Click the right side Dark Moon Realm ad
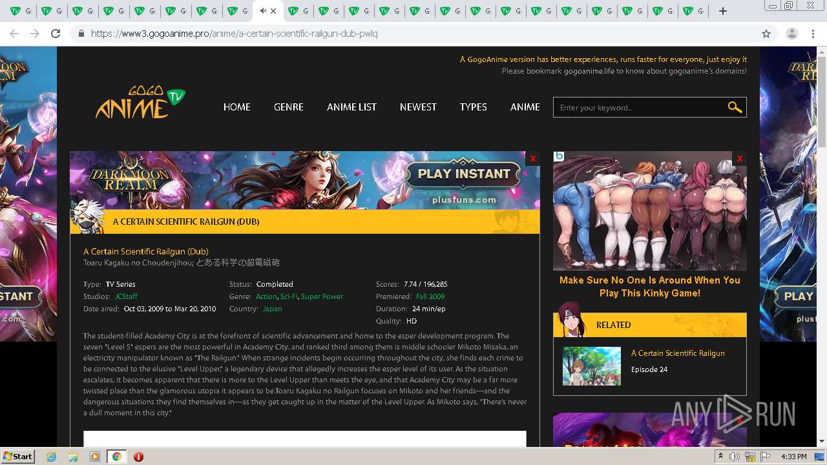The width and height of the screenshot is (827, 465). point(788,194)
